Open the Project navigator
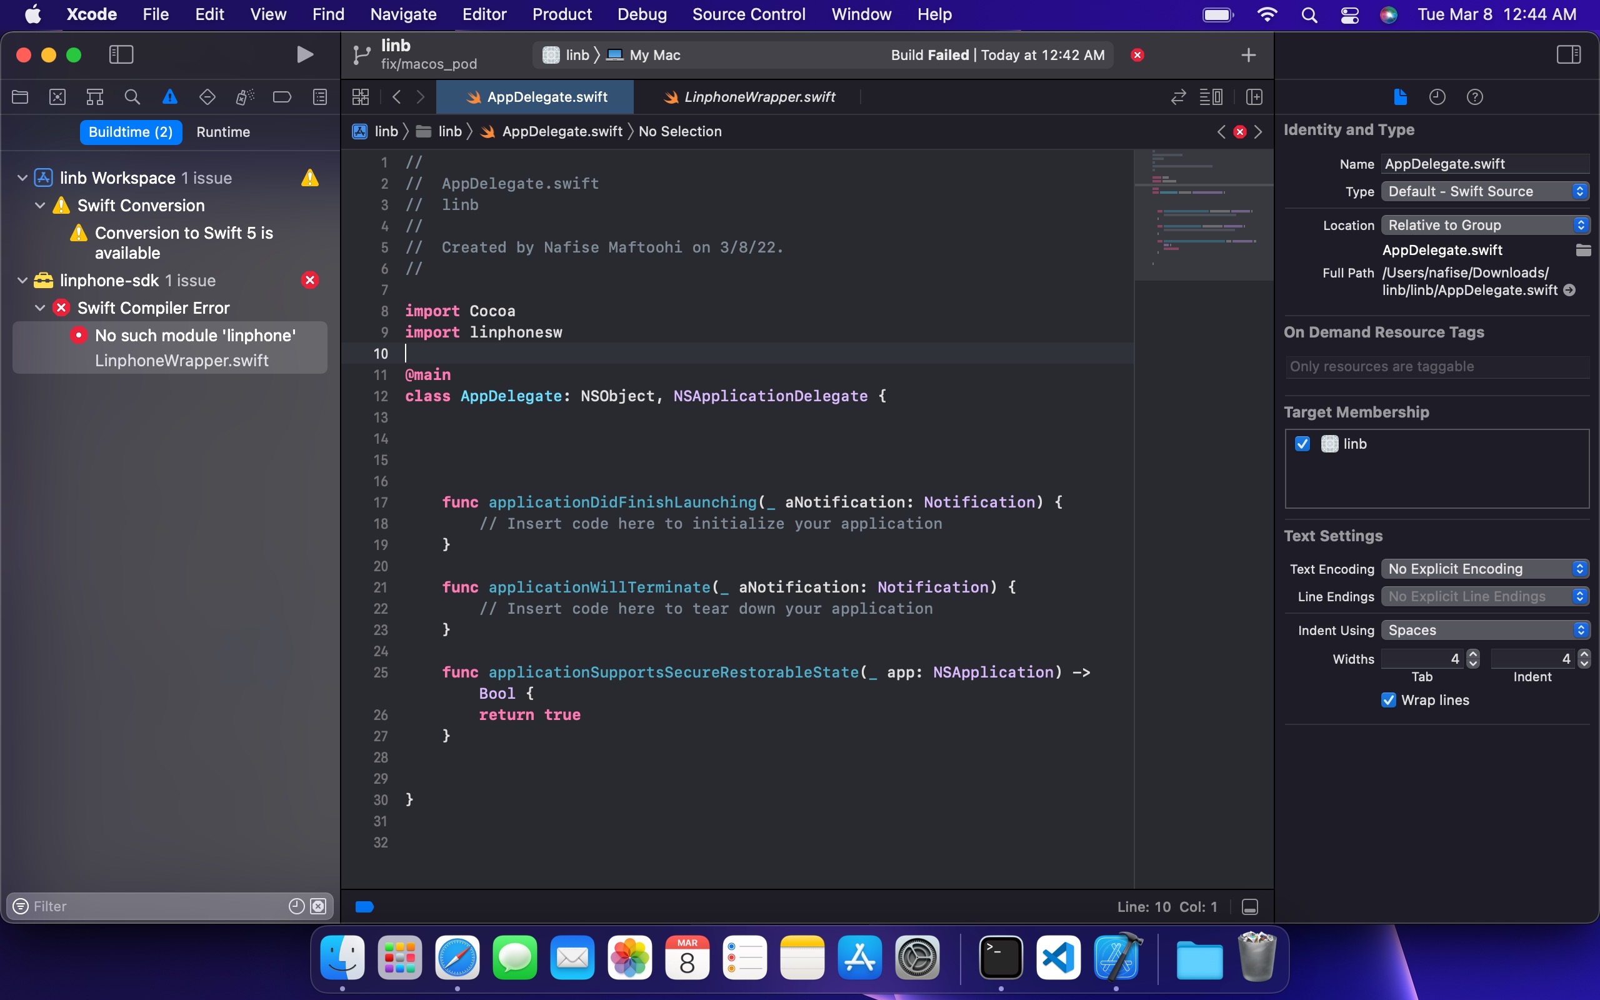The width and height of the screenshot is (1600, 1000). (x=19, y=96)
